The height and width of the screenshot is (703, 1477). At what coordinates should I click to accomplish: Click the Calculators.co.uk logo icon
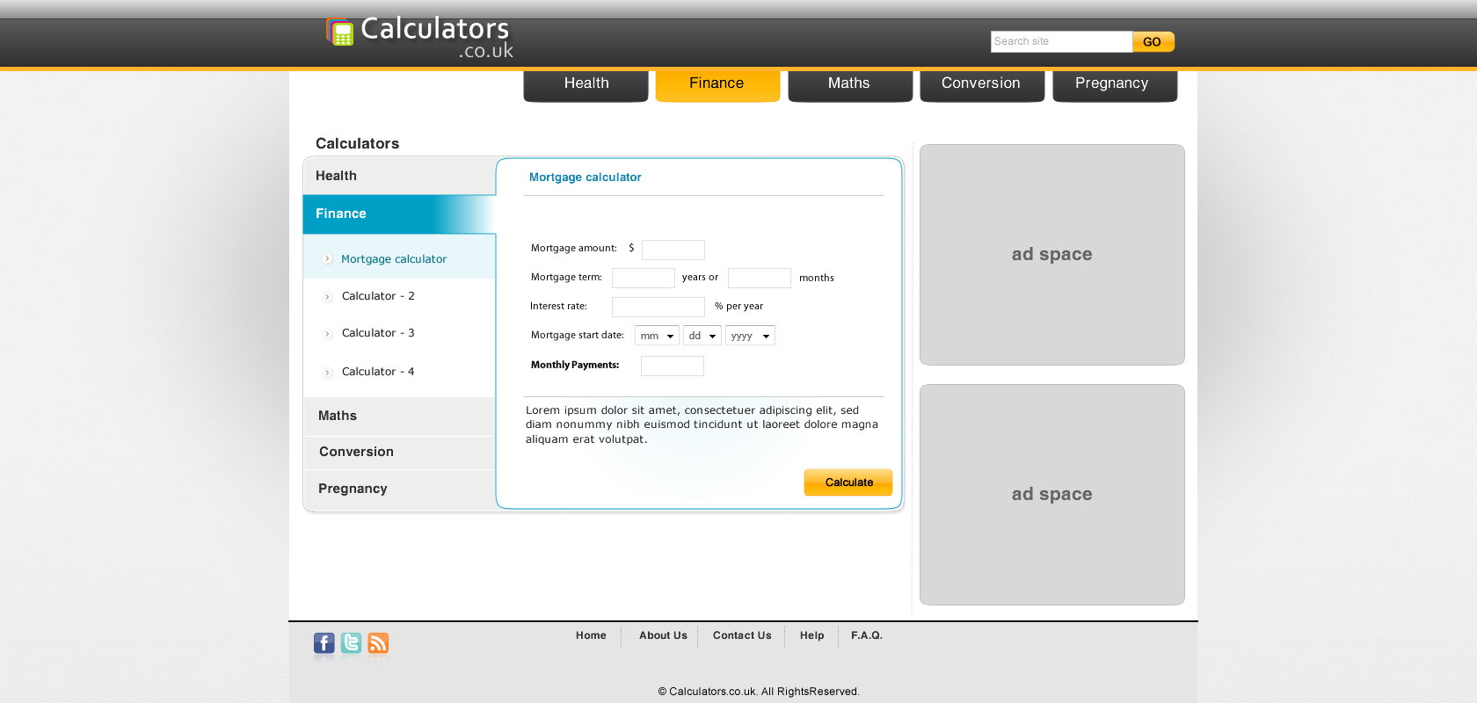pyautogui.click(x=340, y=33)
